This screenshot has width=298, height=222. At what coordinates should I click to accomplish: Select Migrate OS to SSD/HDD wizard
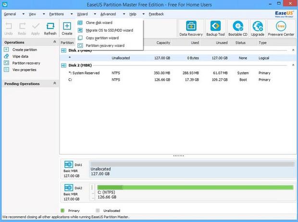[109, 30]
